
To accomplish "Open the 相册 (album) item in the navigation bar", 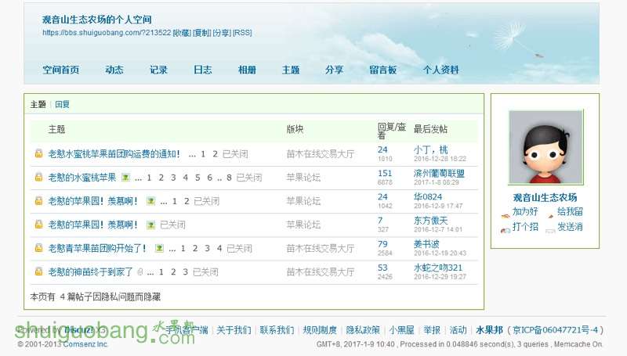I will click(247, 70).
